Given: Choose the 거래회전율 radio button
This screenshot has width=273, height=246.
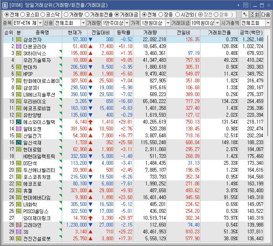Looking at the screenshot, I should (87, 14).
